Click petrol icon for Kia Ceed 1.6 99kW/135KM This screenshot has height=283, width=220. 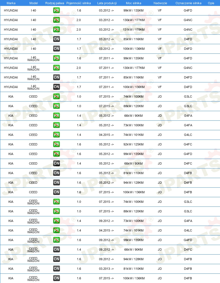pos(57,154)
